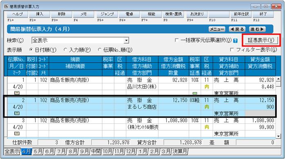Click the お決まり F9 button
The height and width of the screenshot is (159, 285).
197,14
